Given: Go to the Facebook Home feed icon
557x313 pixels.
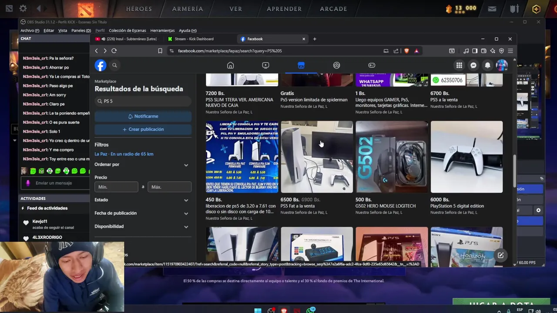Looking at the screenshot, I should (x=230, y=65).
